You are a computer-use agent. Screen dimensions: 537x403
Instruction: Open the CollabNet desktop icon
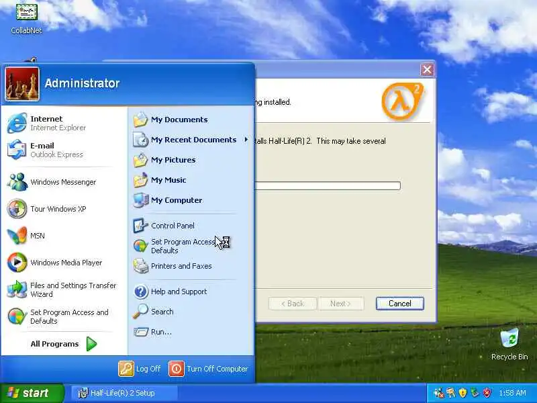pos(27,12)
